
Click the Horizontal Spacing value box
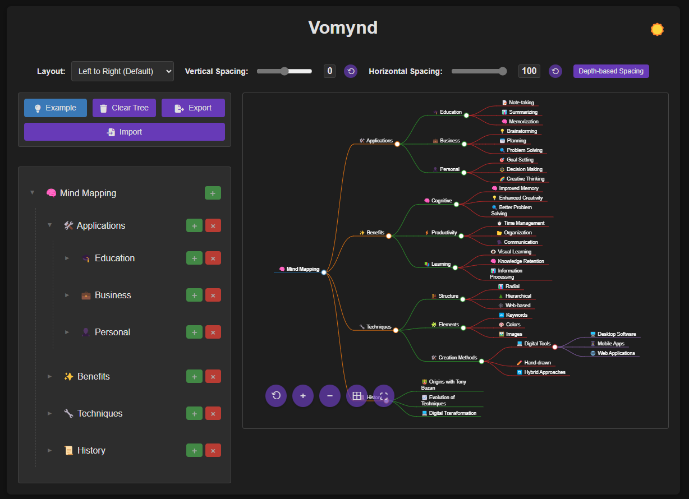click(x=529, y=71)
